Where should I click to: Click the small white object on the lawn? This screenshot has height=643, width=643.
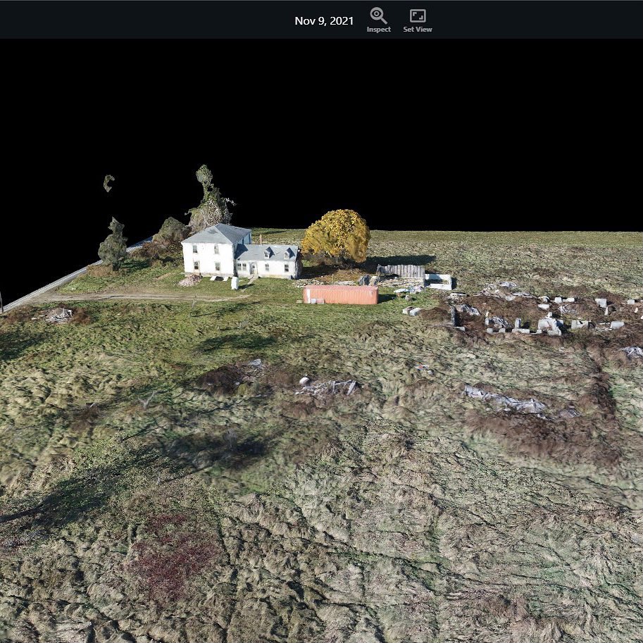click(233, 282)
